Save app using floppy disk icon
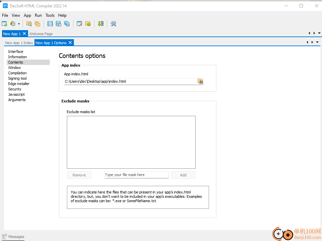 point(50,24)
